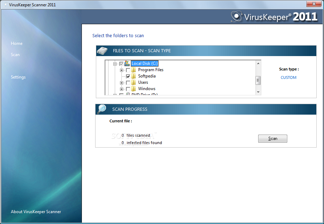Start the scan with Scan button
Screen dimensions: 324x224
273,138
